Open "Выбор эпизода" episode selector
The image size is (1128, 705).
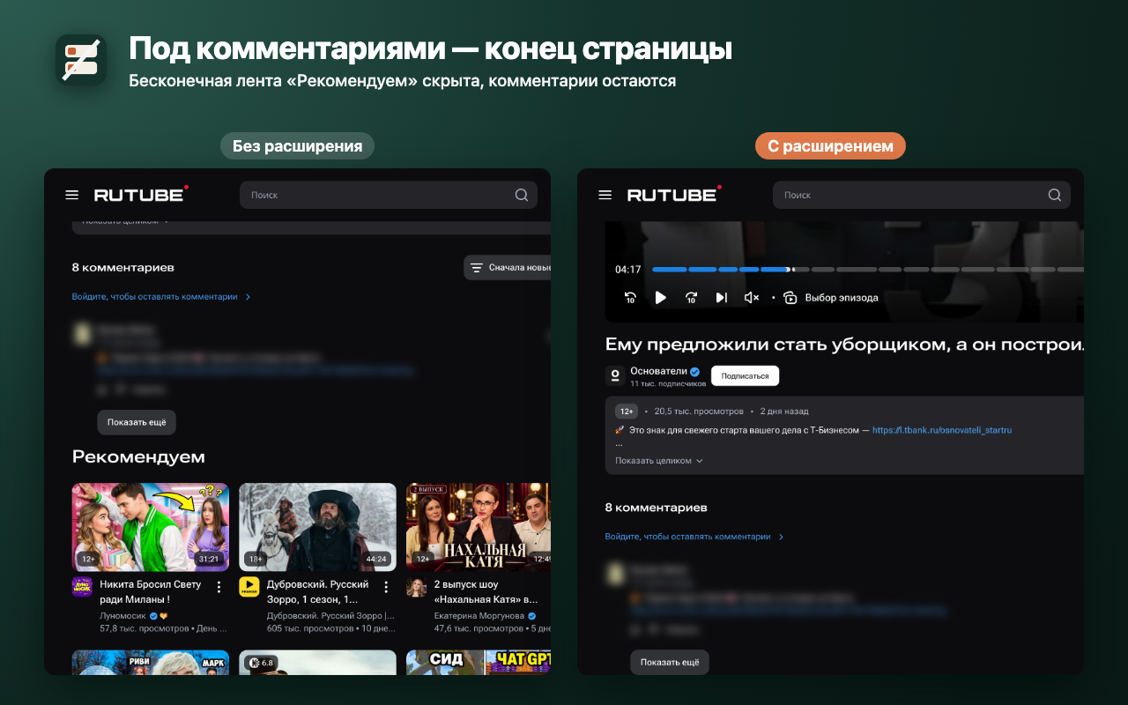pyautogui.click(x=831, y=298)
